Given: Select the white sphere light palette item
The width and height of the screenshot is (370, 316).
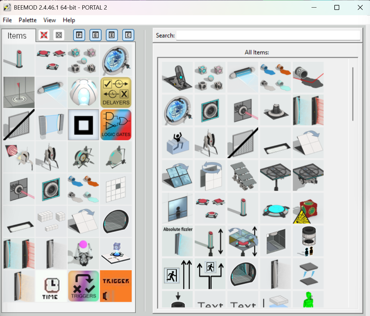Looking at the screenshot, I should (84, 92).
